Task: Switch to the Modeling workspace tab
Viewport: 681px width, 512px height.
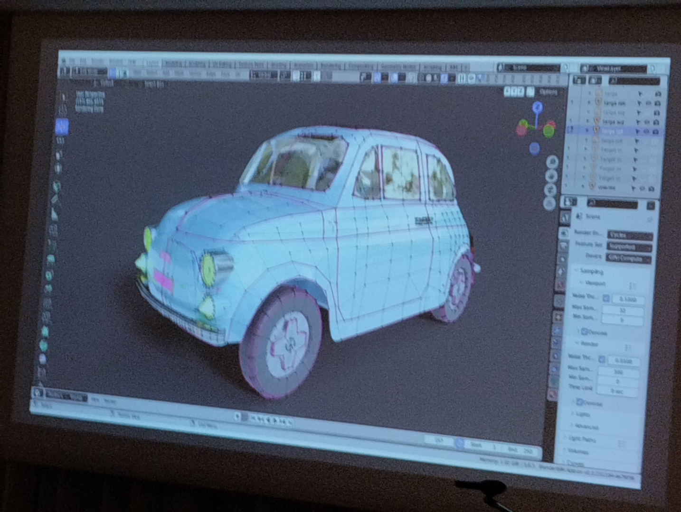Action: click(174, 63)
